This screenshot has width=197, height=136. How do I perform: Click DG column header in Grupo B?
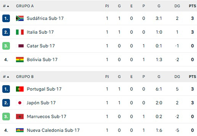click(177, 76)
